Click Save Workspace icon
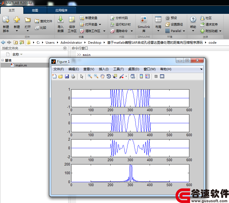The height and width of the screenshot is (203, 229). 72,20
